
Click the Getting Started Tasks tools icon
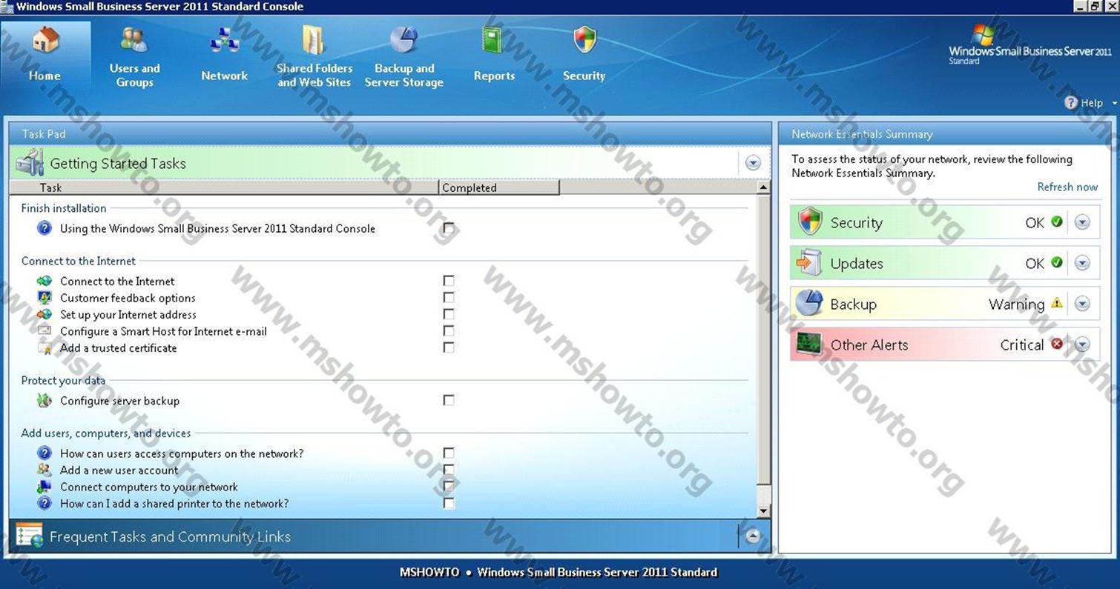tap(30, 162)
